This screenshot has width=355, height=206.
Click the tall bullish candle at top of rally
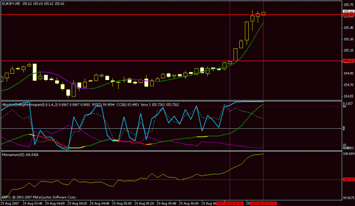coord(247,31)
